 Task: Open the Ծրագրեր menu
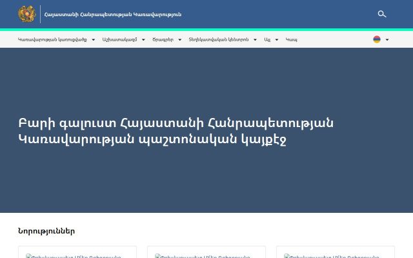point(163,39)
